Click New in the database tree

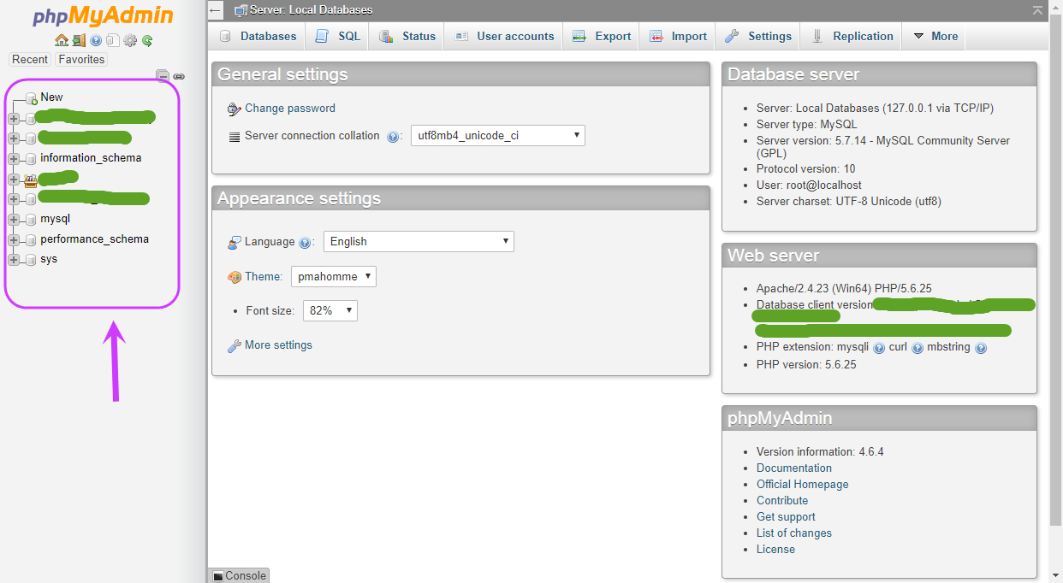coord(51,97)
